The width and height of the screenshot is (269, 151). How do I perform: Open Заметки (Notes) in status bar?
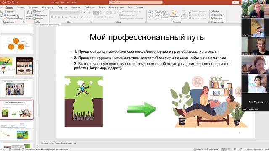[198, 149]
